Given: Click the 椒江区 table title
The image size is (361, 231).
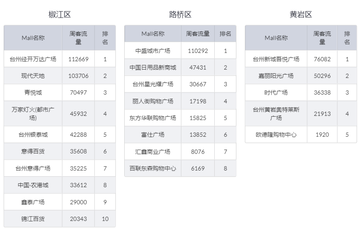Looking at the screenshot, I should (60, 15).
